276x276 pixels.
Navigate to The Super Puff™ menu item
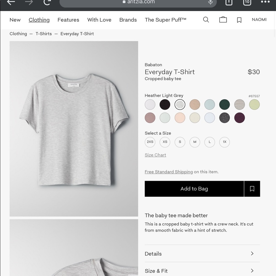[165, 20]
